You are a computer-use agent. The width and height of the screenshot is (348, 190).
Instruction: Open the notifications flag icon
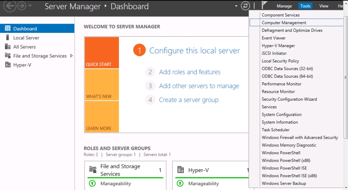pos(264,5)
